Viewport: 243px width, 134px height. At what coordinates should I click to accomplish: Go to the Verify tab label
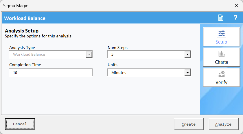pos(221,82)
